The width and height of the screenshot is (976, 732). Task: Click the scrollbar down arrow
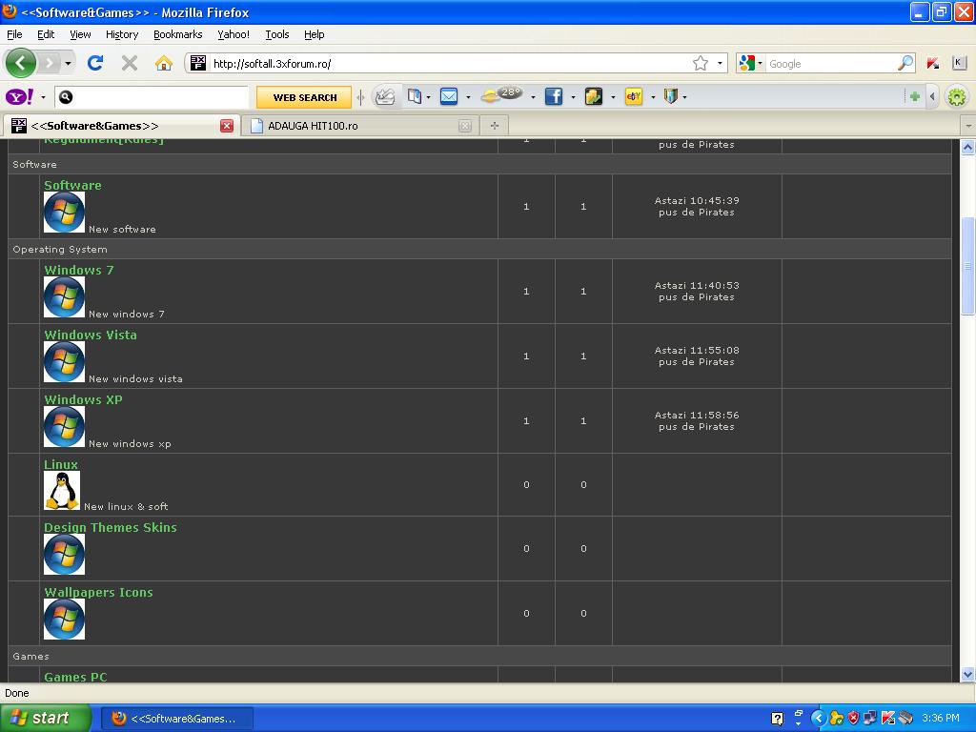click(967, 674)
